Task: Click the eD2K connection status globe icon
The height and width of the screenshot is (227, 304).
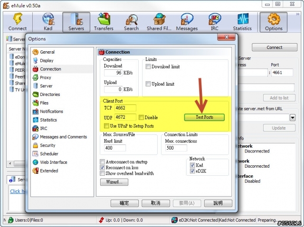Action: 174,220
